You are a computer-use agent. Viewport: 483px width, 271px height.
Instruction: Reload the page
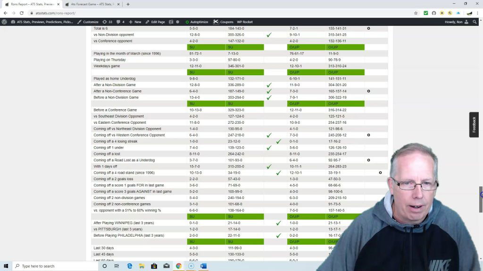(x=22, y=13)
